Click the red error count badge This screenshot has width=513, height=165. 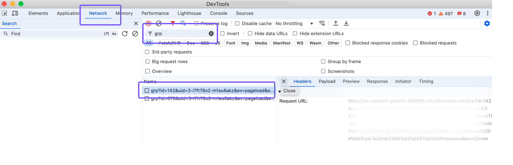[431, 13]
